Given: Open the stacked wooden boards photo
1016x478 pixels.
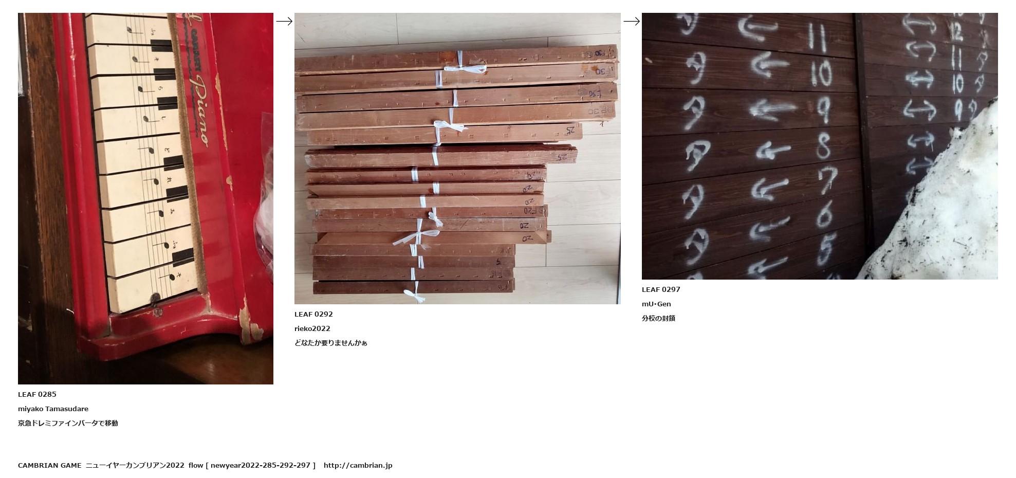Looking at the screenshot, I should coord(457,158).
